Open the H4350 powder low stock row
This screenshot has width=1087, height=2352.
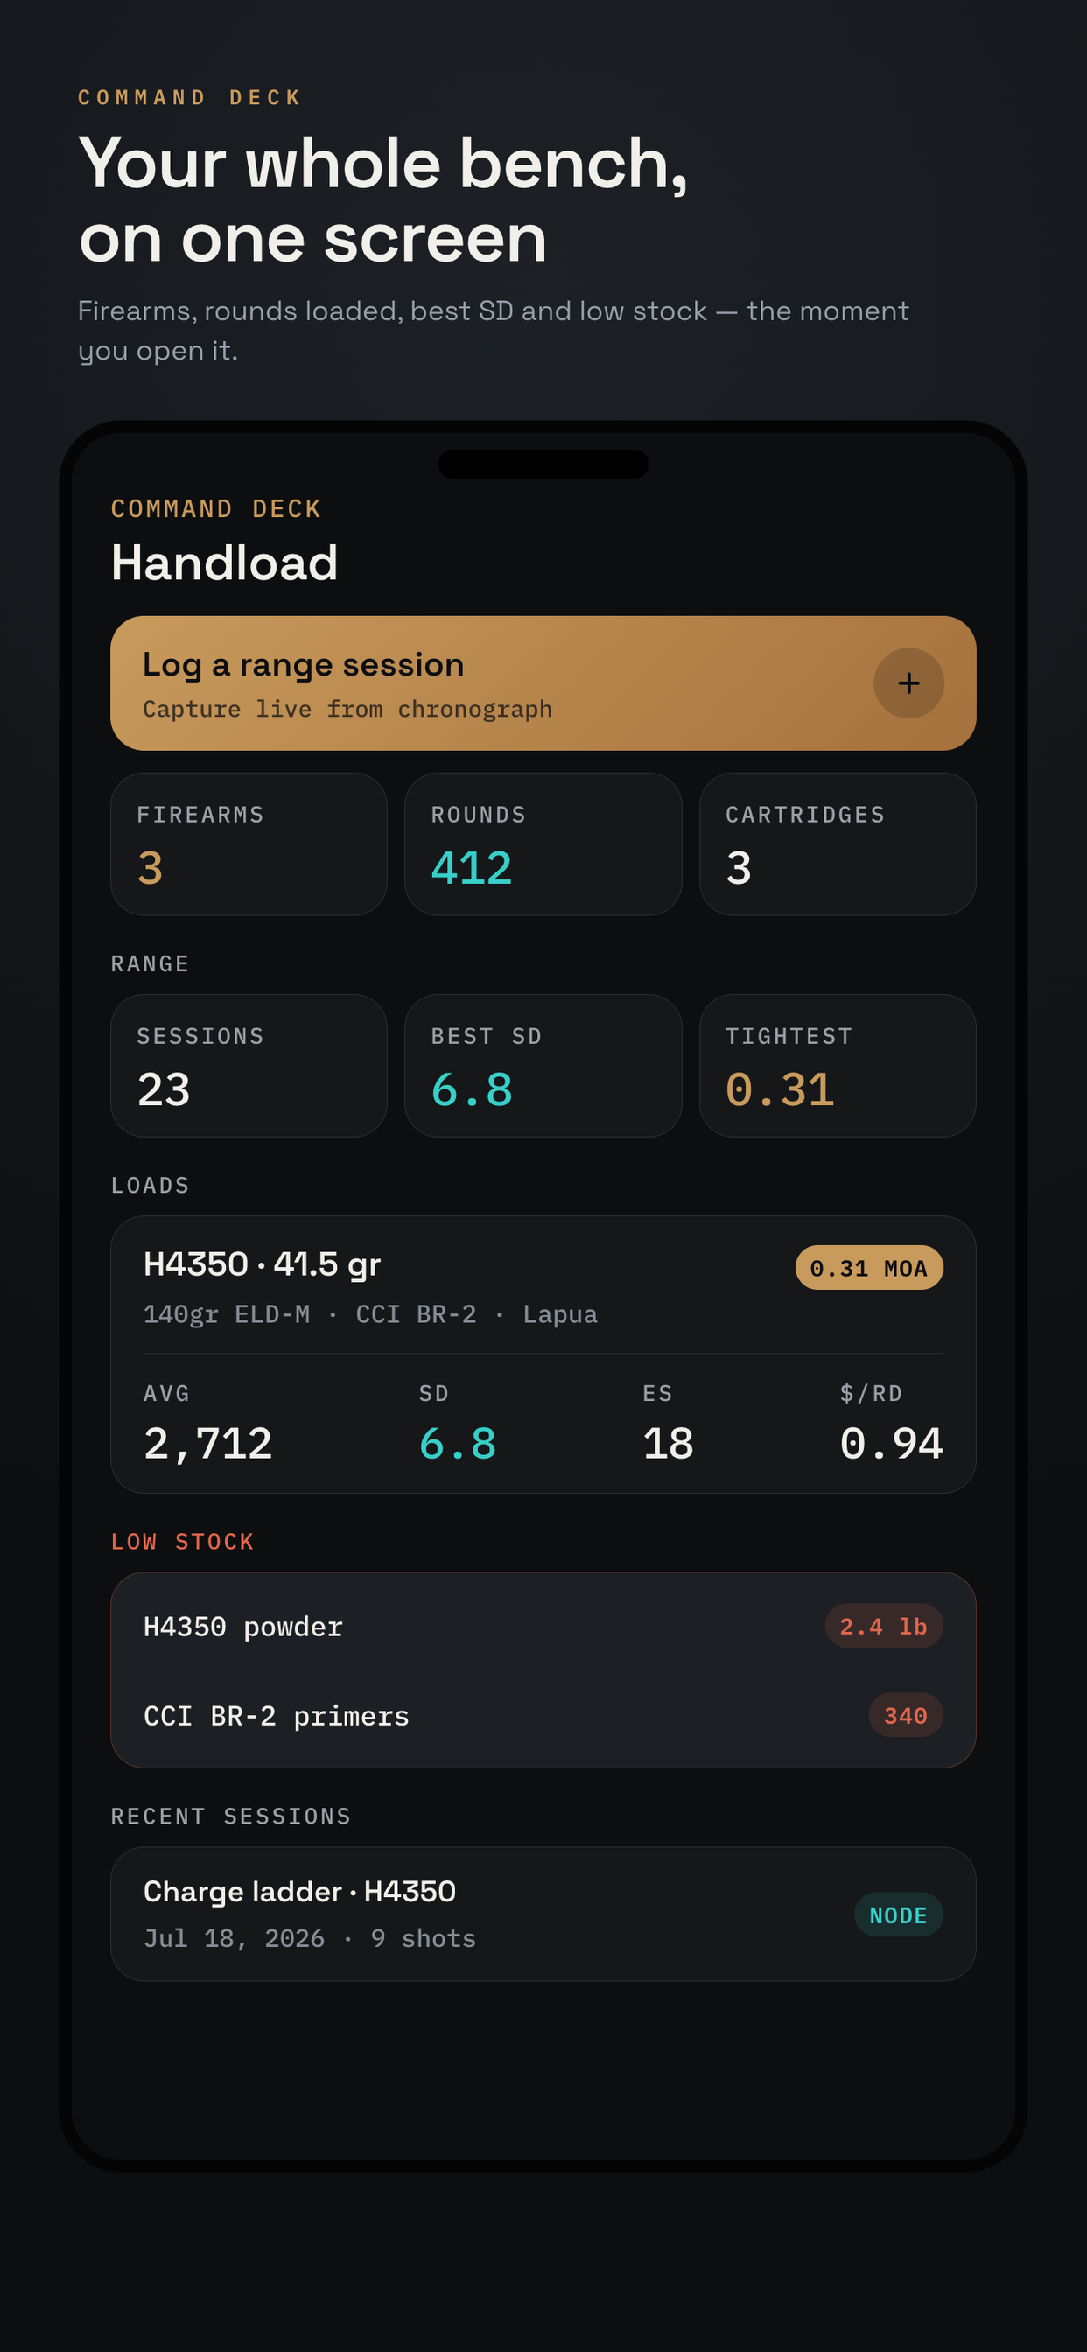[x=543, y=1626]
